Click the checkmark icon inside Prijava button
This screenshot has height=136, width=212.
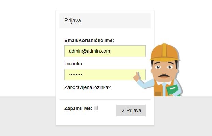pos(123,111)
